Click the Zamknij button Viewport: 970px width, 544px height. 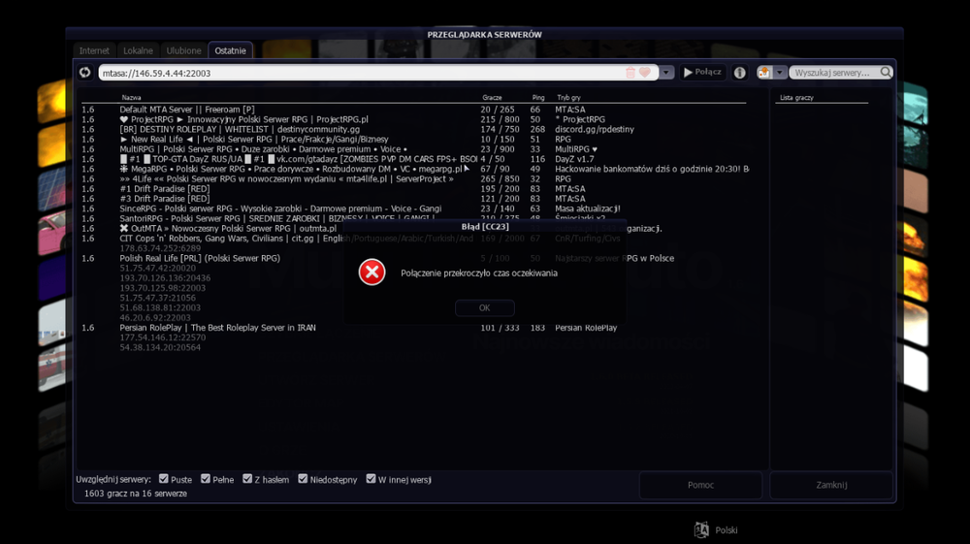pyautogui.click(x=831, y=485)
